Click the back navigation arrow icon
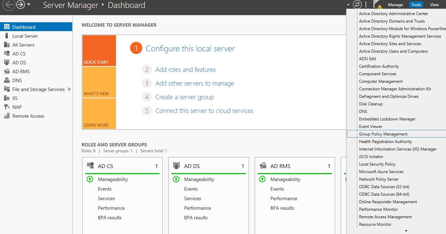The width and height of the screenshot is (446, 234). pyautogui.click(x=9, y=5)
